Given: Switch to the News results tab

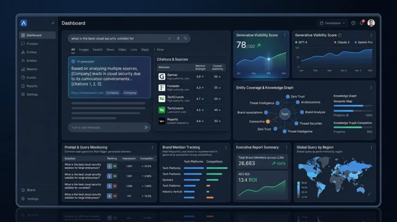Looking at the screenshot, I should pyautogui.click(x=110, y=50).
